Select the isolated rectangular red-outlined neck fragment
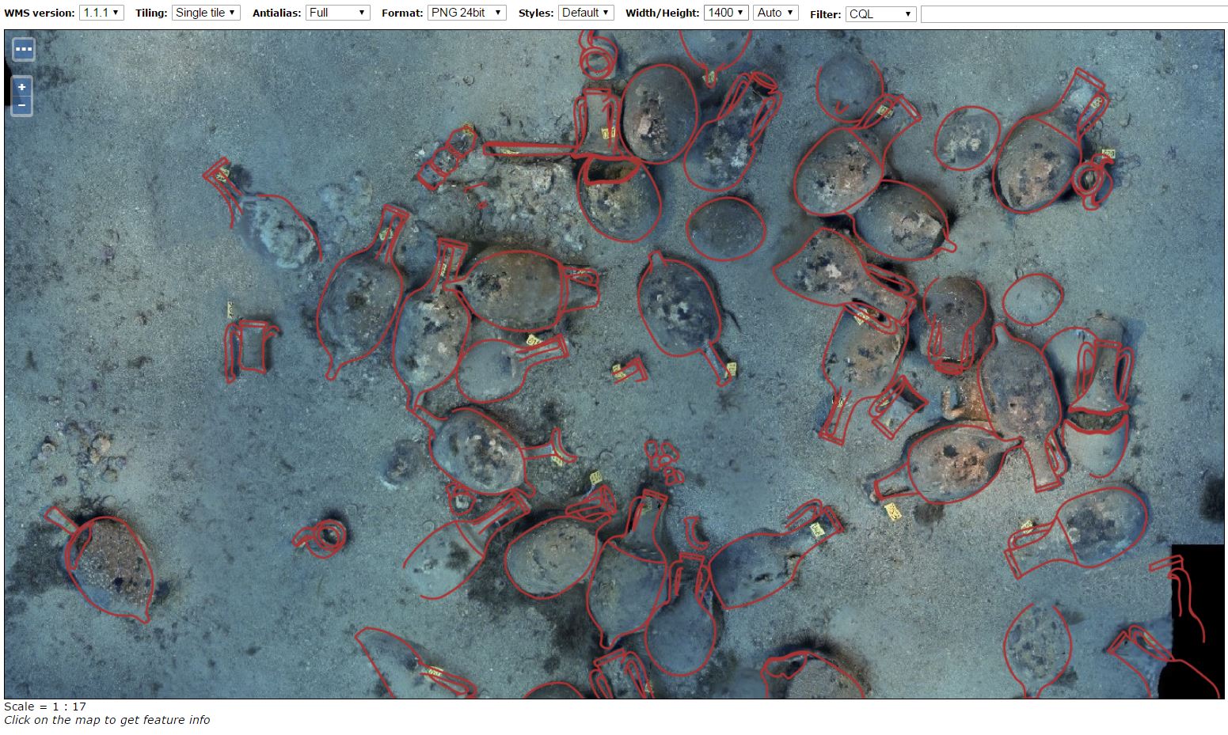The width and height of the screenshot is (1228, 735). 250,347
